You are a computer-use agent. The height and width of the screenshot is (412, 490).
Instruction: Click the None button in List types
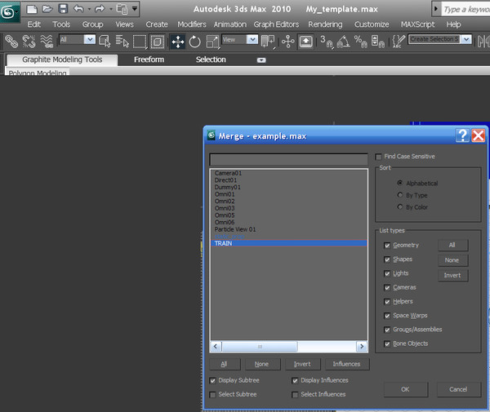point(452,260)
